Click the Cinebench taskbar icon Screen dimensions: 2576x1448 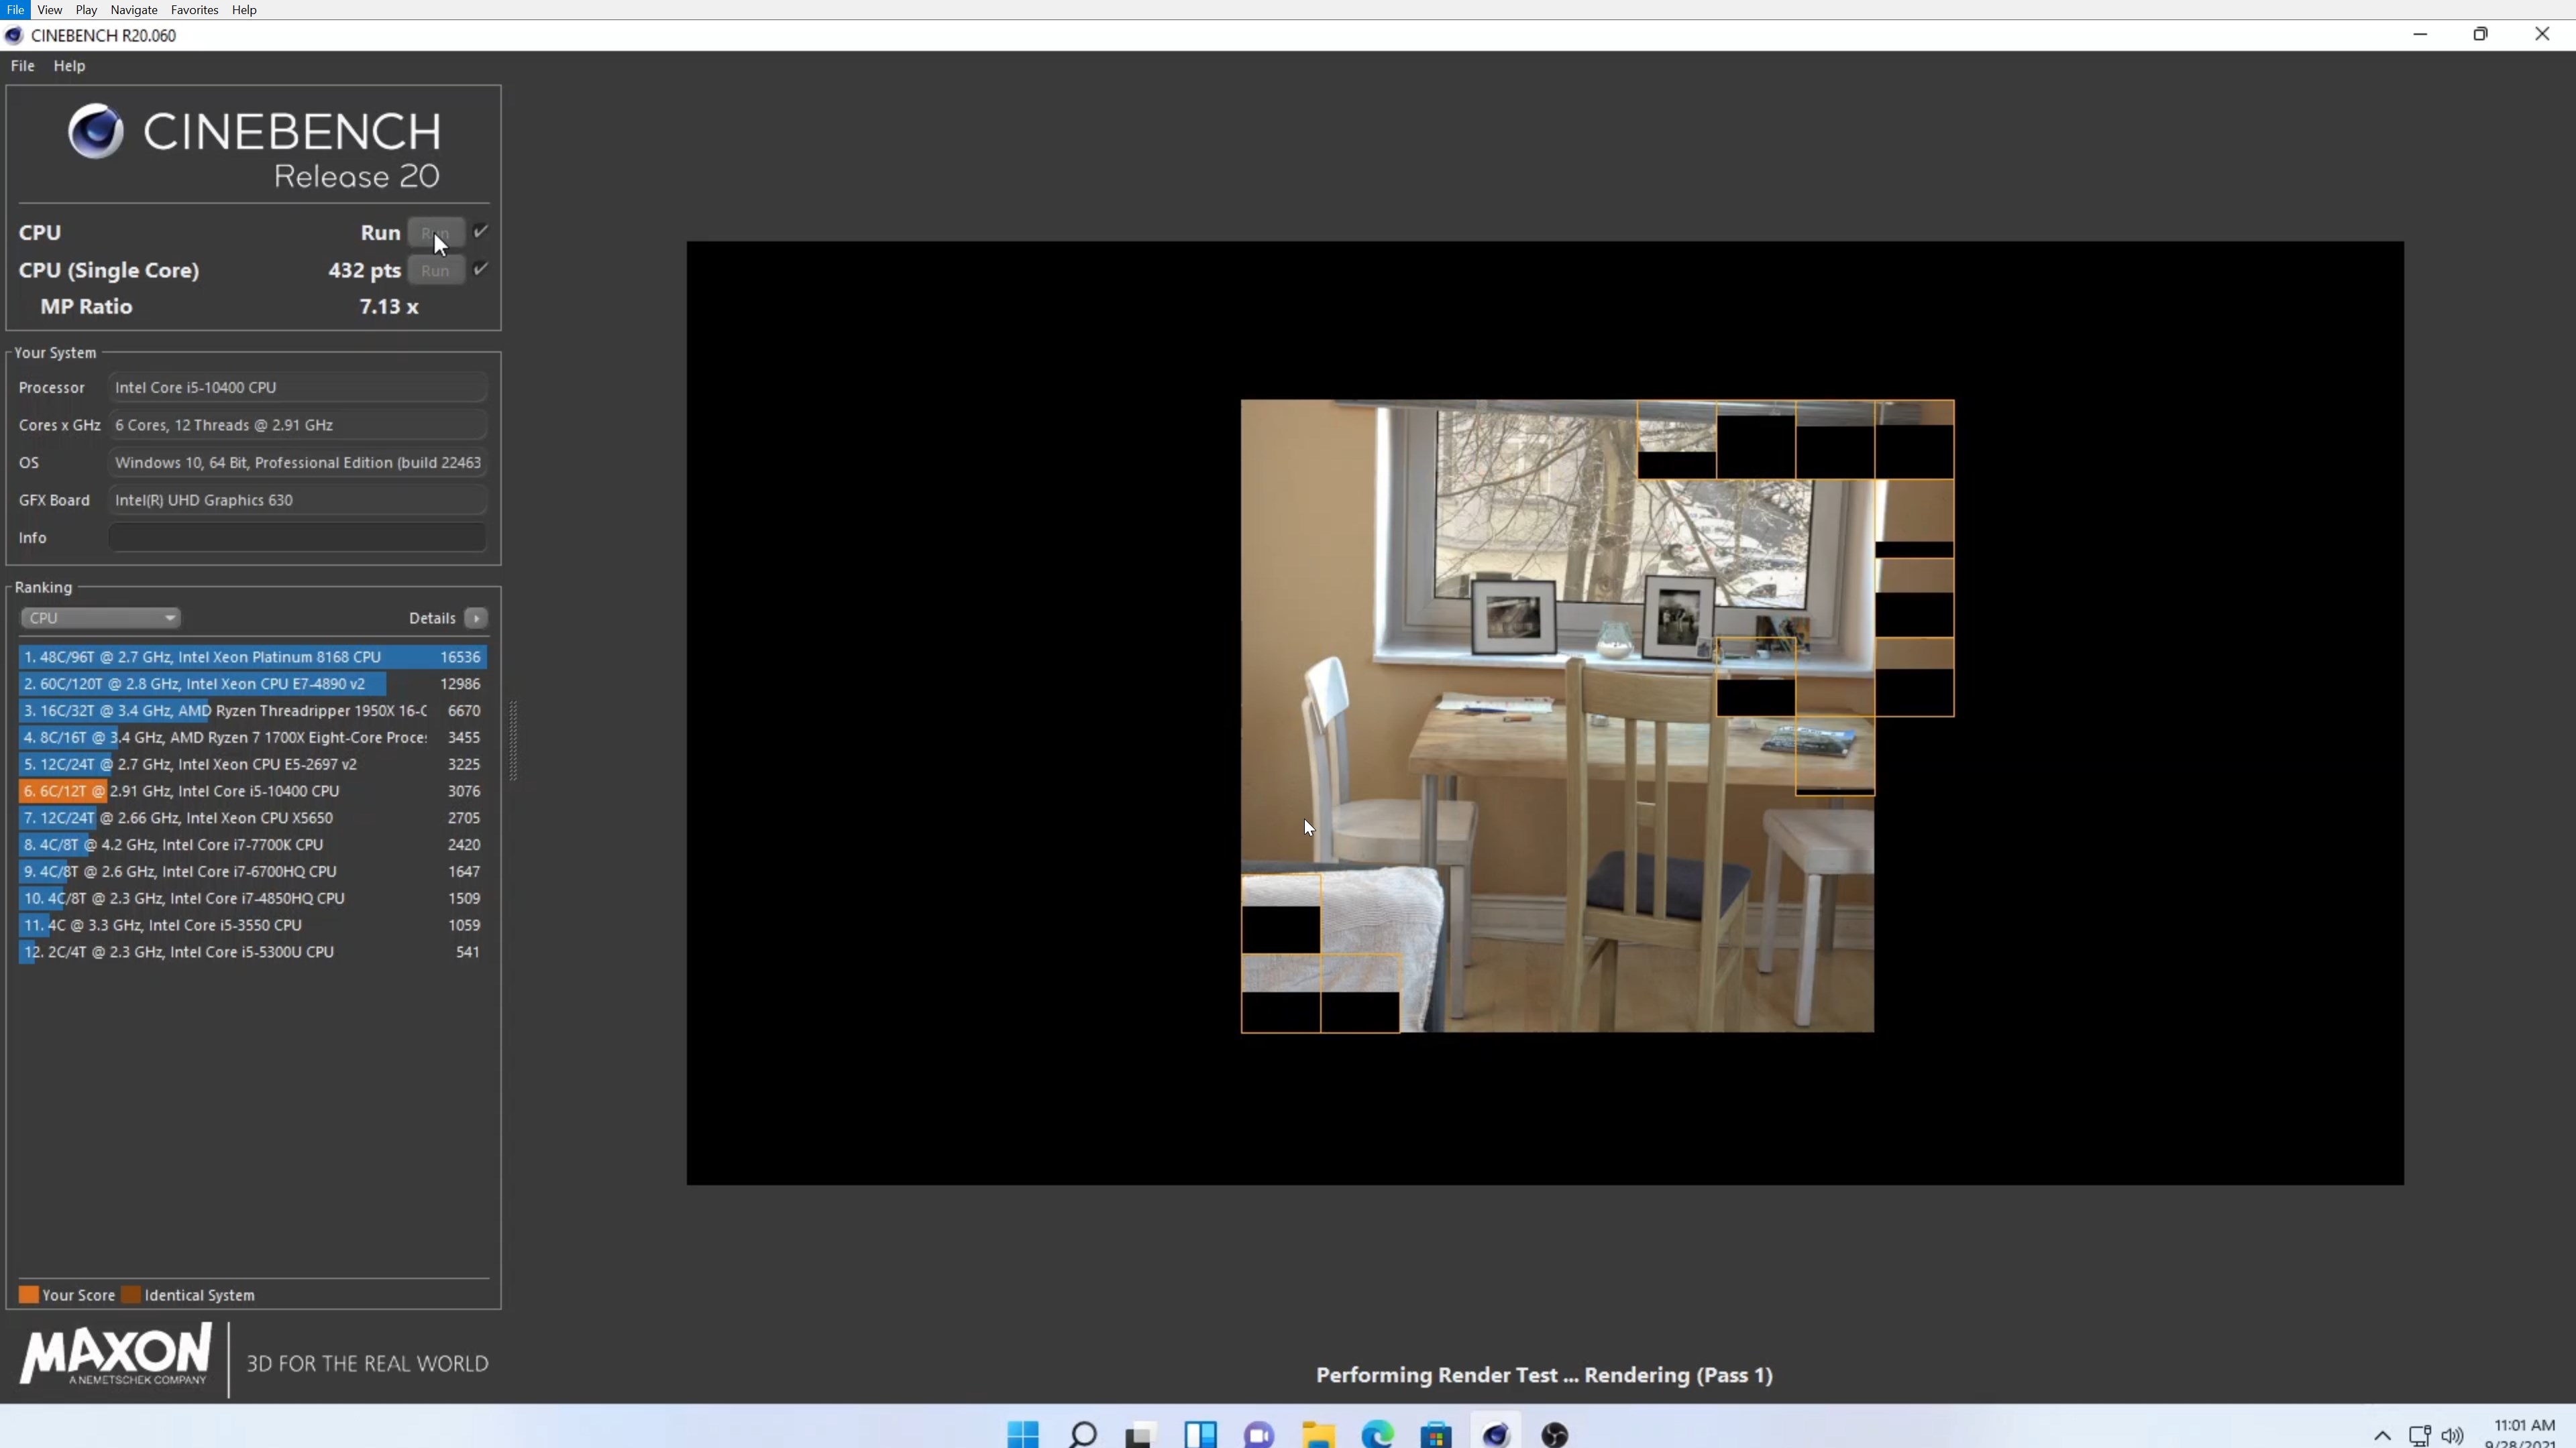tap(1495, 1435)
